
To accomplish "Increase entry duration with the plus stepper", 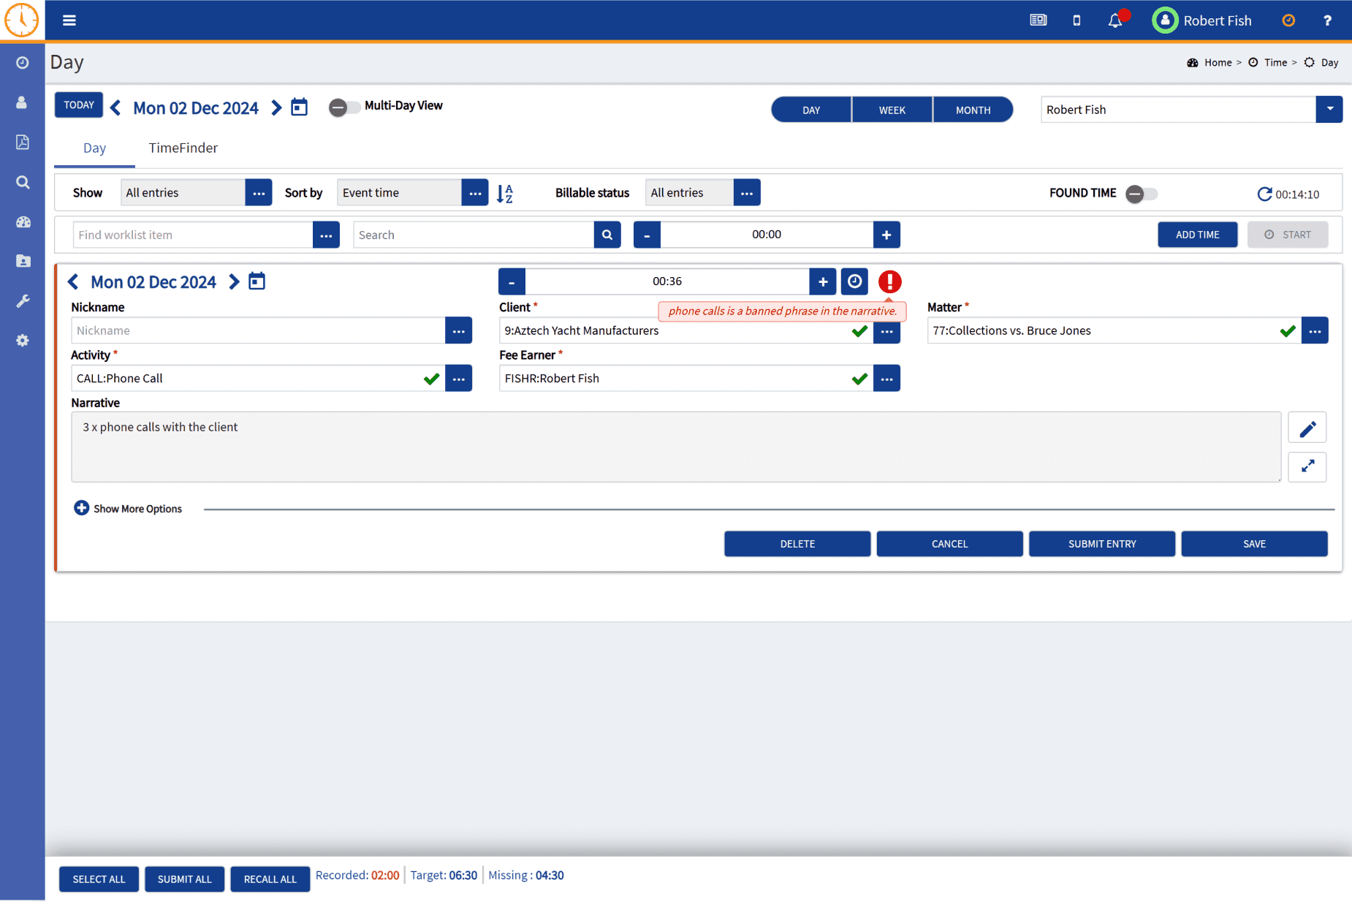I will tap(822, 282).
